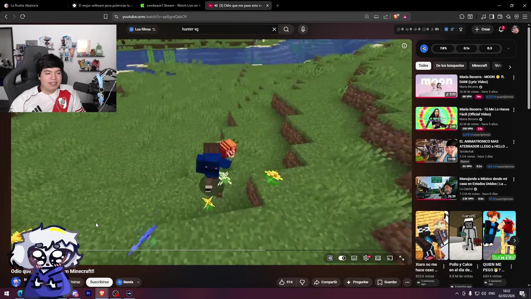Go to next Shorts with shelf arrow
The width and height of the screenshot is (531, 299).
pyautogui.click(x=514, y=240)
